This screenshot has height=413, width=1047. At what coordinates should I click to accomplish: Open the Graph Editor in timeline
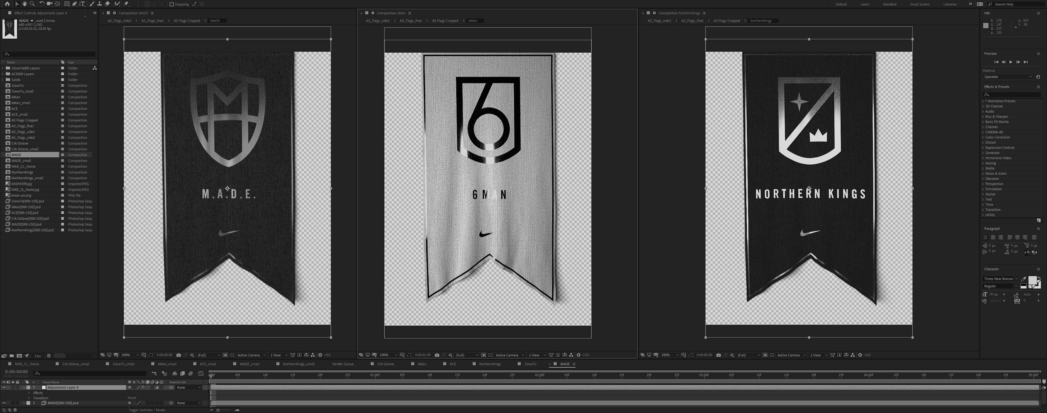coord(201,373)
